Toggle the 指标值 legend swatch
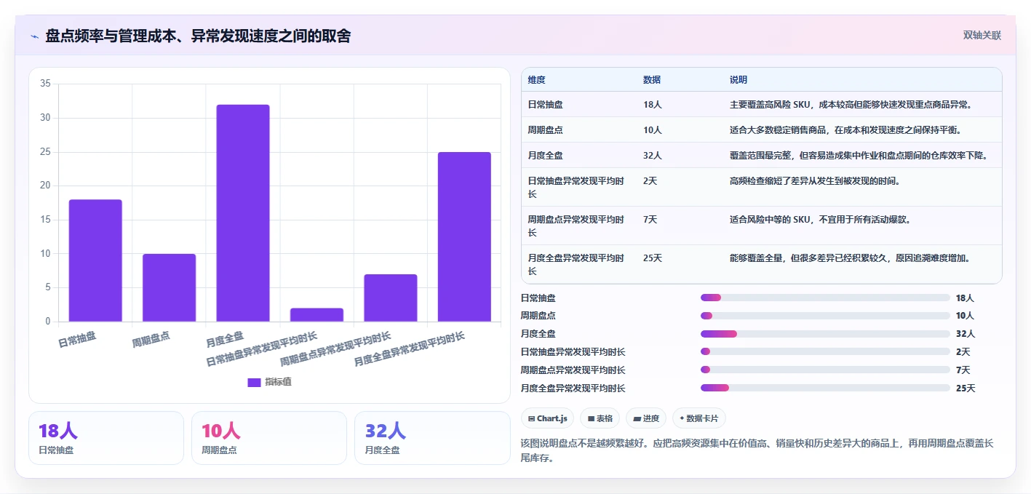 point(254,383)
